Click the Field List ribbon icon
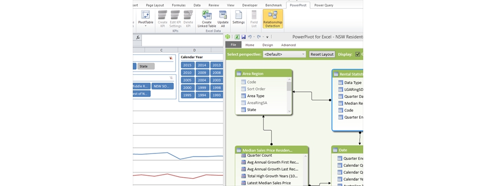 coord(254,19)
